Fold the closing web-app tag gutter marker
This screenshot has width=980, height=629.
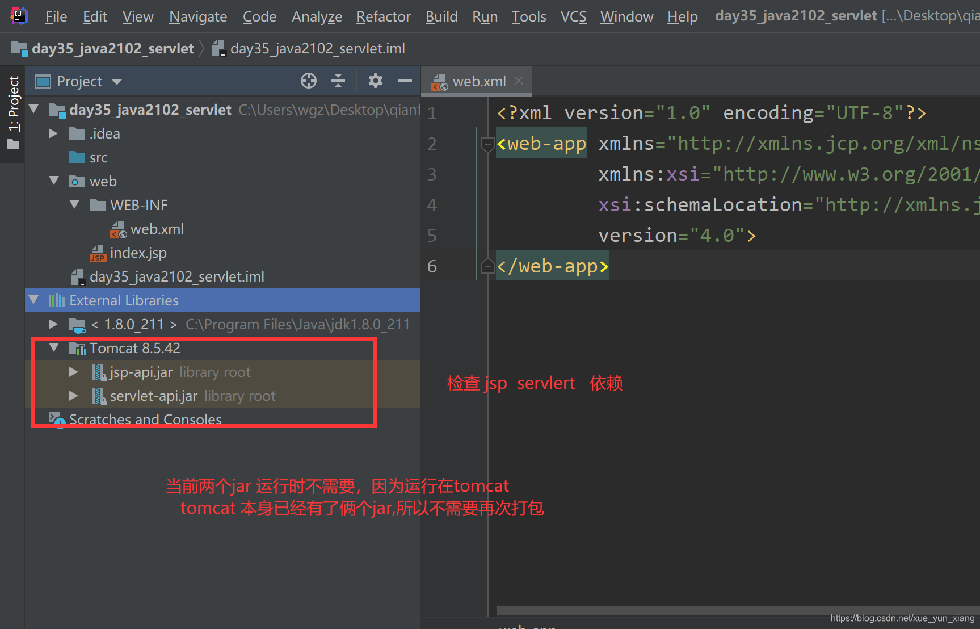click(x=487, y=266)
